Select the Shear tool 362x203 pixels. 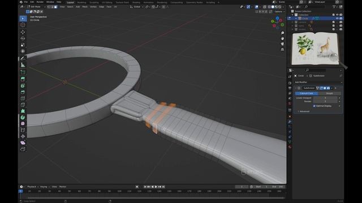pyautogui.click(x=23, y=143)
